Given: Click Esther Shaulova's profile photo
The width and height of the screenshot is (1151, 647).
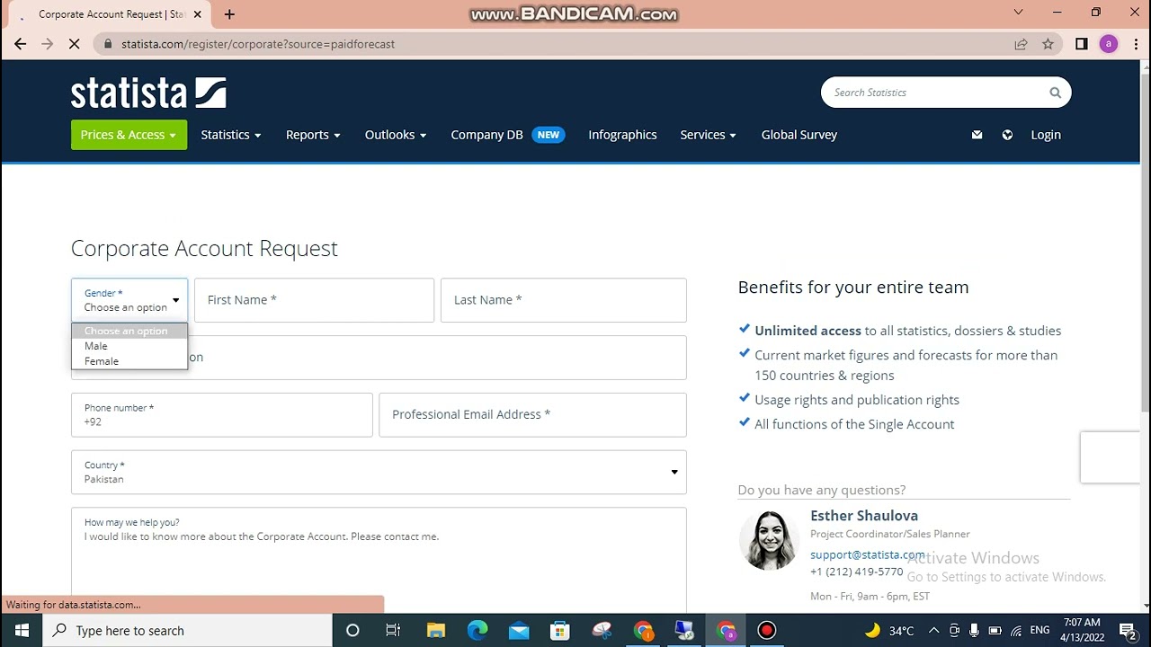Looking at the screenshot, I should [x=769, y=540].
